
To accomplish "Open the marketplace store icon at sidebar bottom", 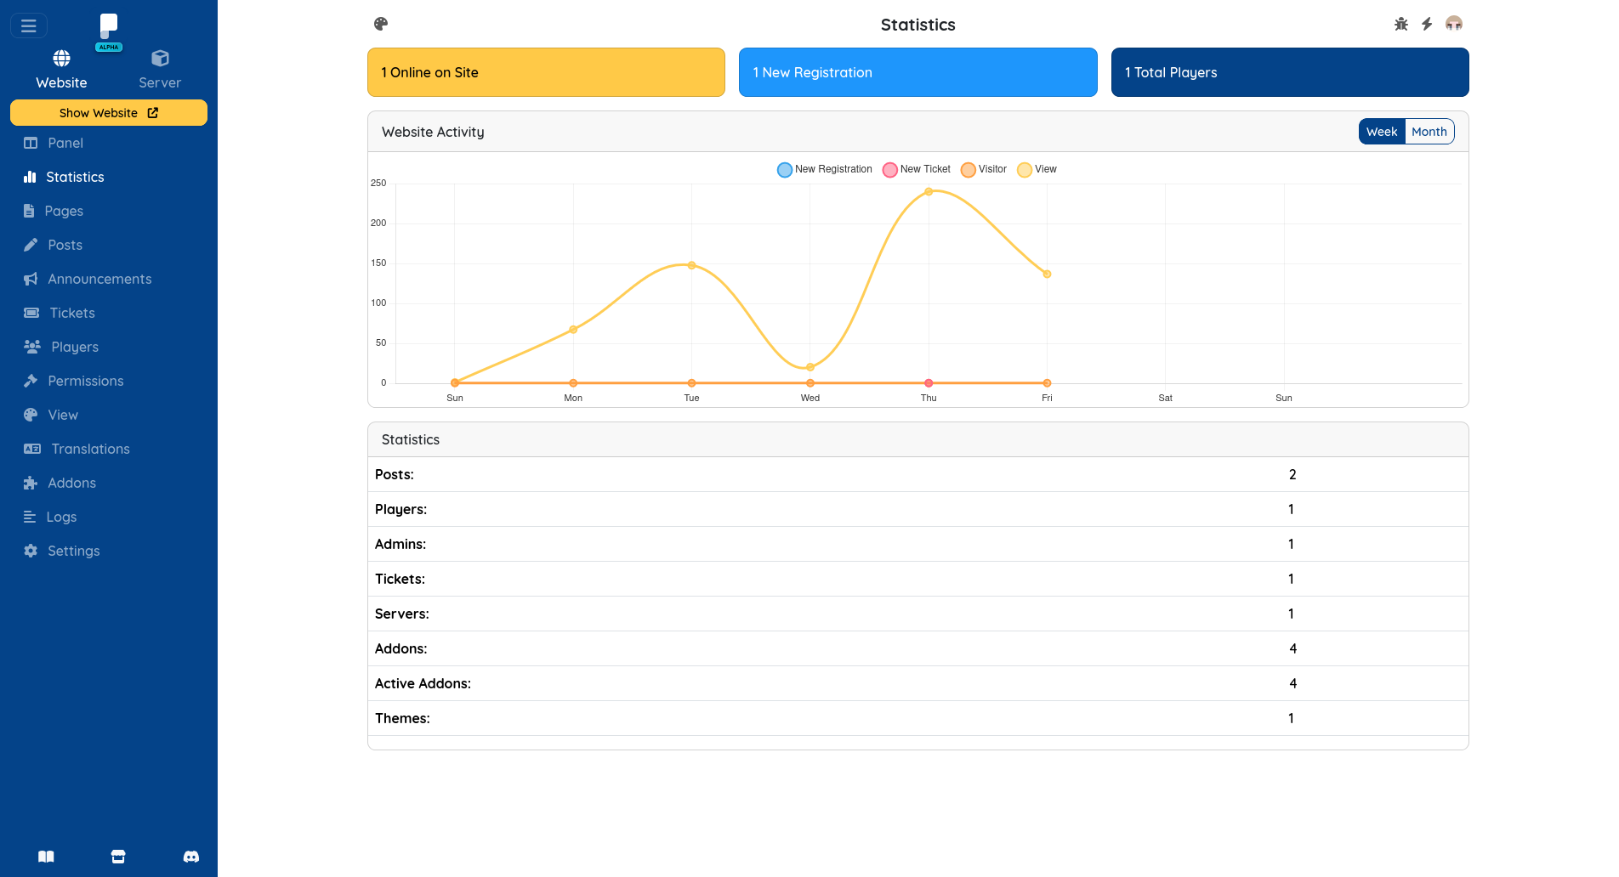I will pyautogui.click(x=118, y=856).
